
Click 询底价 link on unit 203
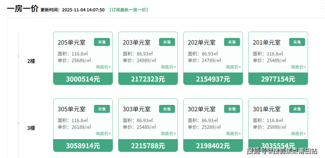[168, 67]
